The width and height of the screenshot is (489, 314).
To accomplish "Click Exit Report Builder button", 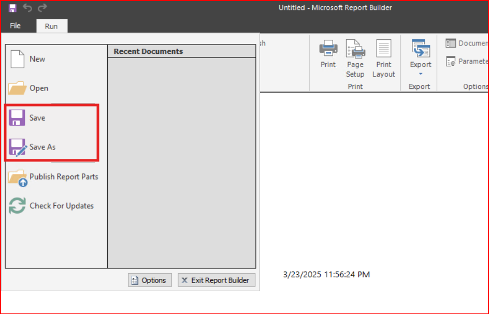I will click(217, 280).
